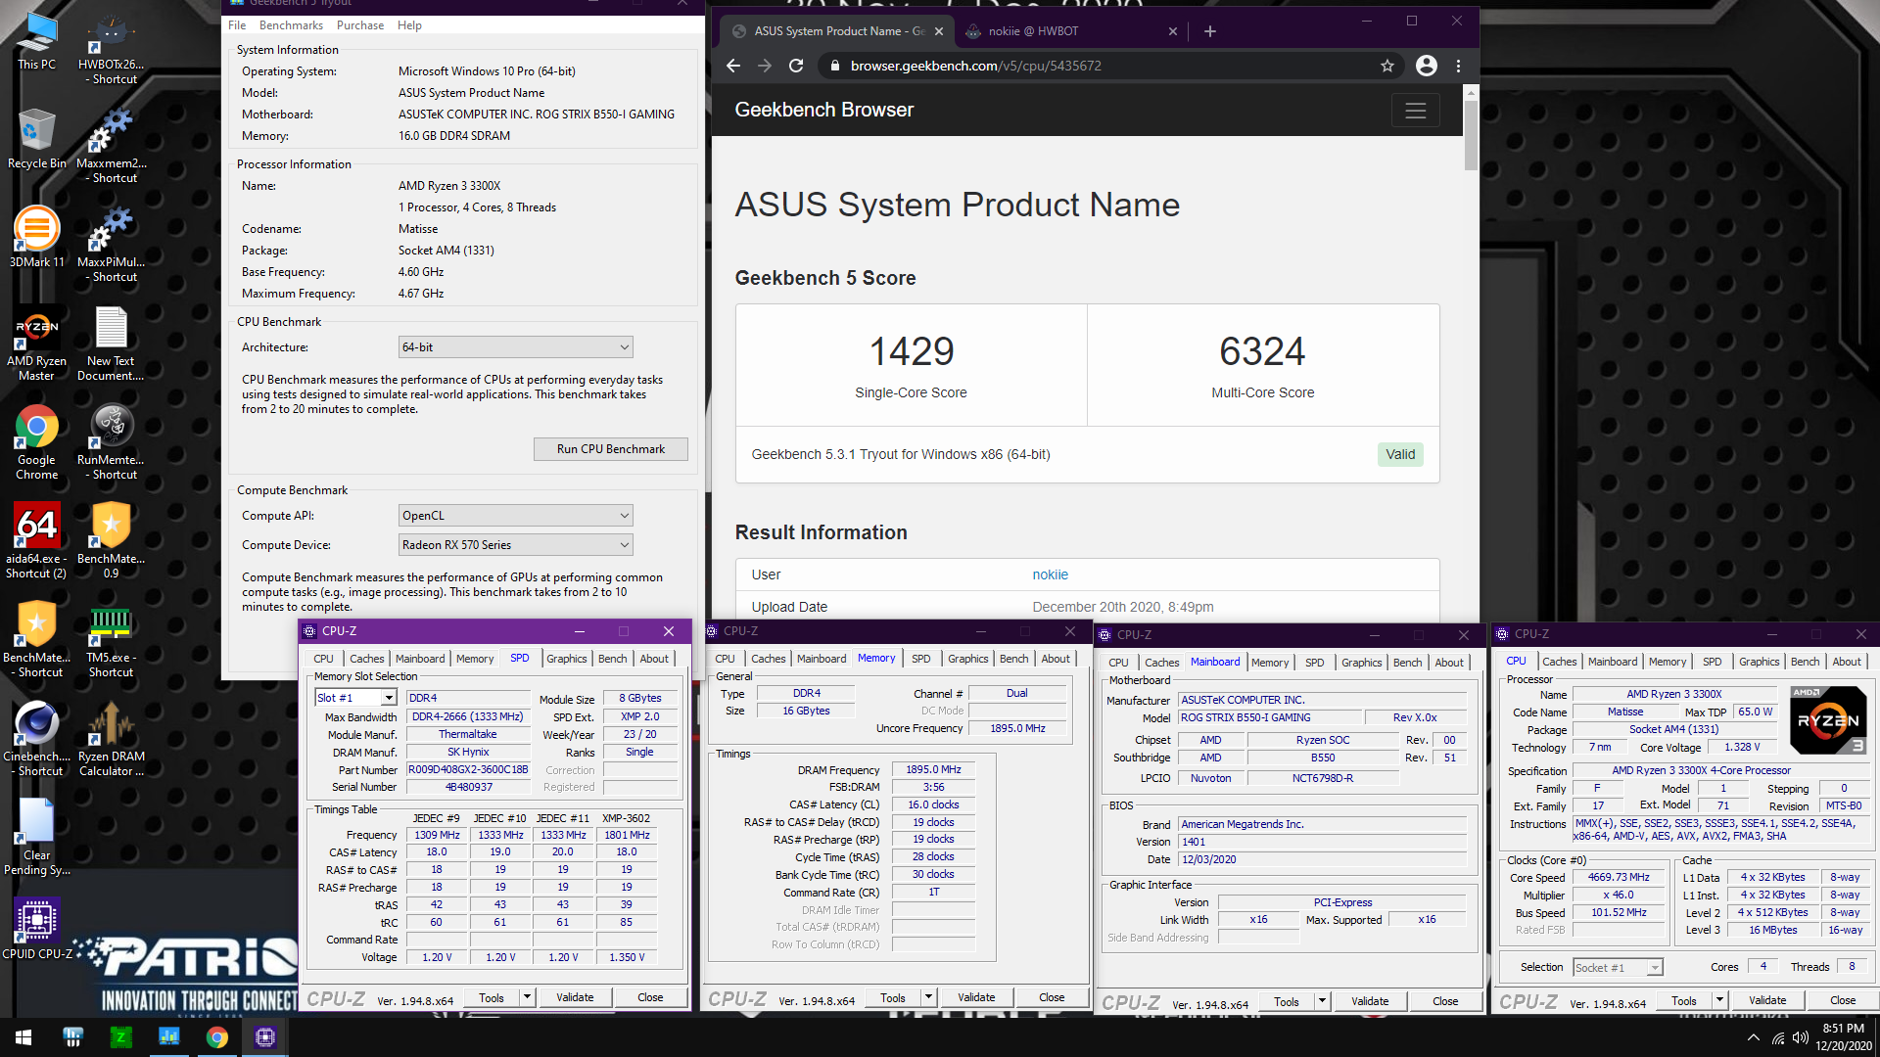Open Chrome icon in taskbar
The height and width of the screenshot is (1057, 1880).
216,1037
